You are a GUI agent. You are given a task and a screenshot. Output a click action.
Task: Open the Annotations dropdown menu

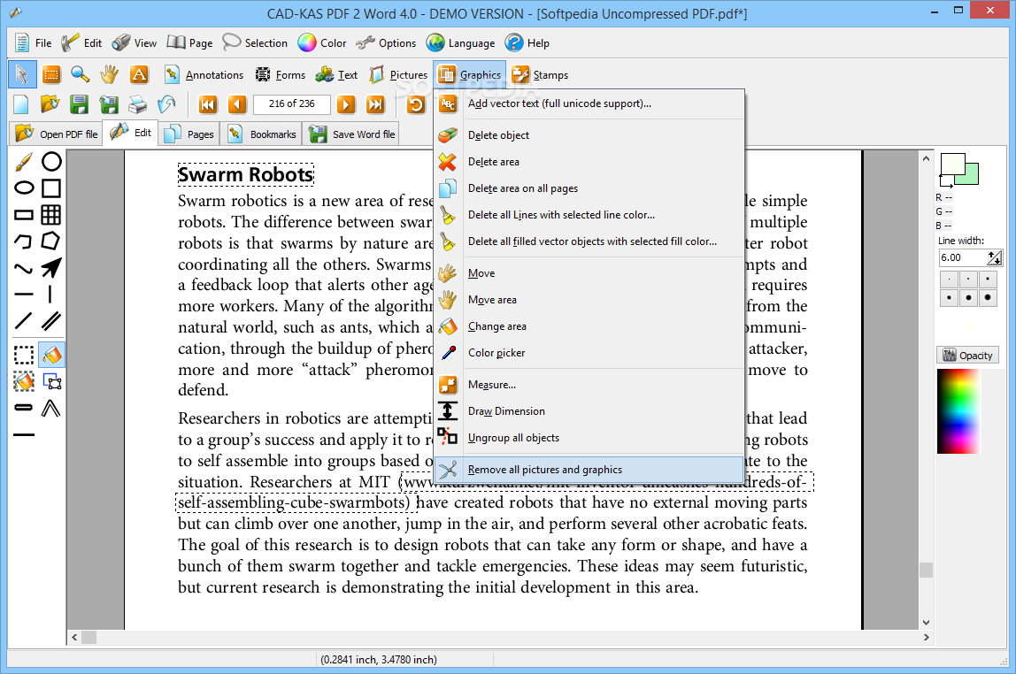point(203,75)
